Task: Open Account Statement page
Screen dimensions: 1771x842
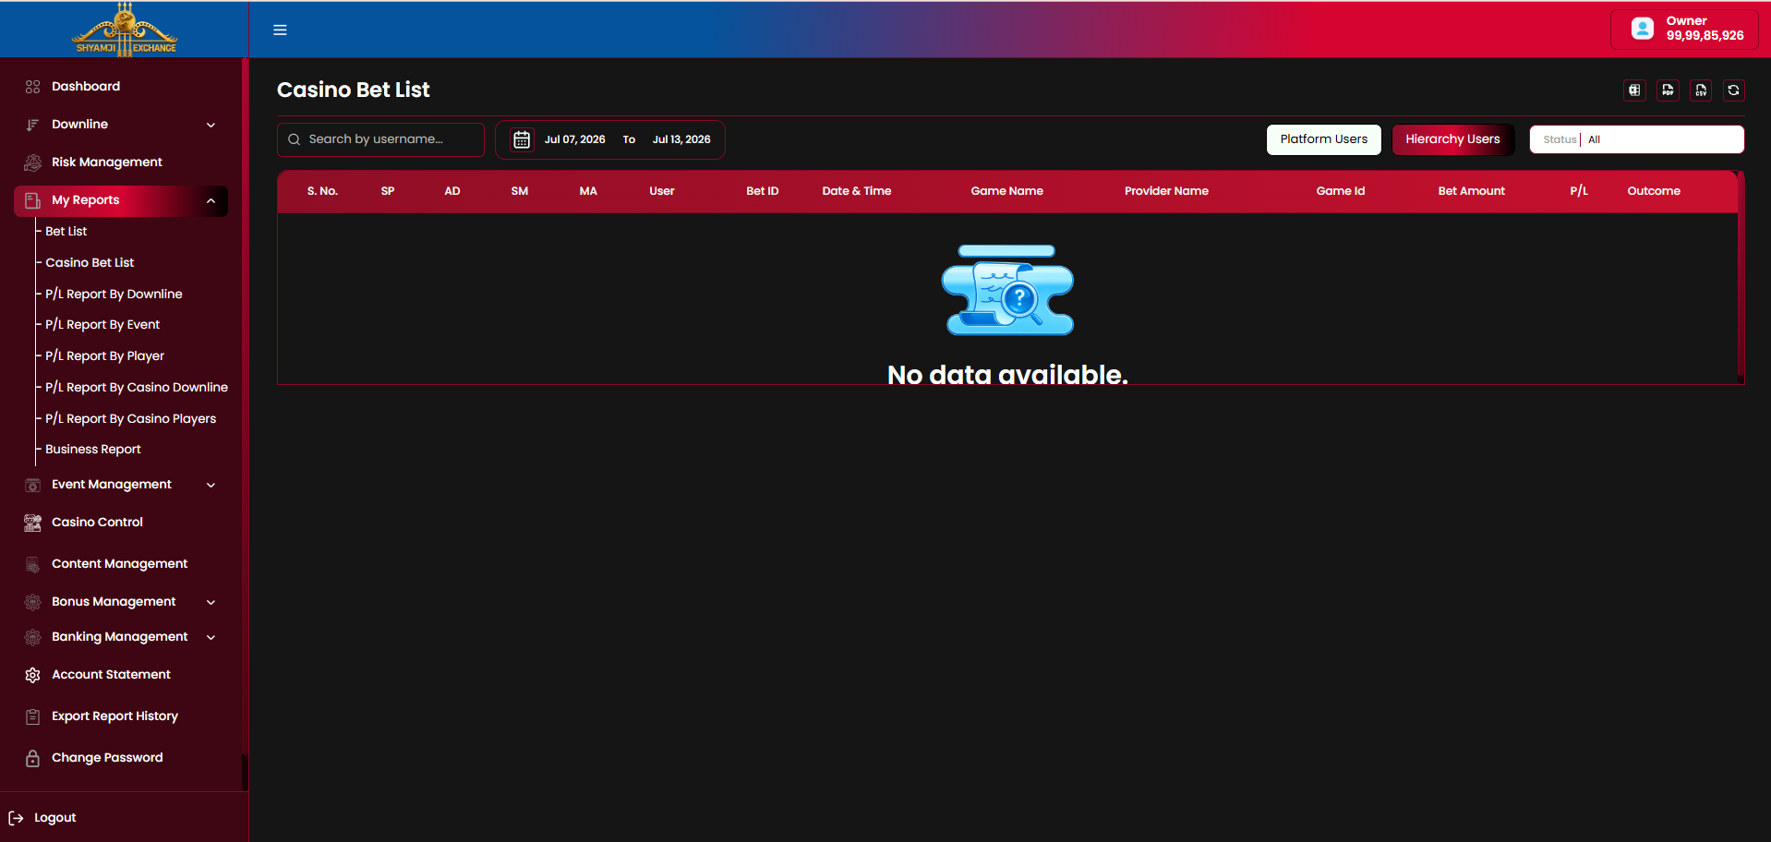Action: pyautogui.click(x=111, y=675)
